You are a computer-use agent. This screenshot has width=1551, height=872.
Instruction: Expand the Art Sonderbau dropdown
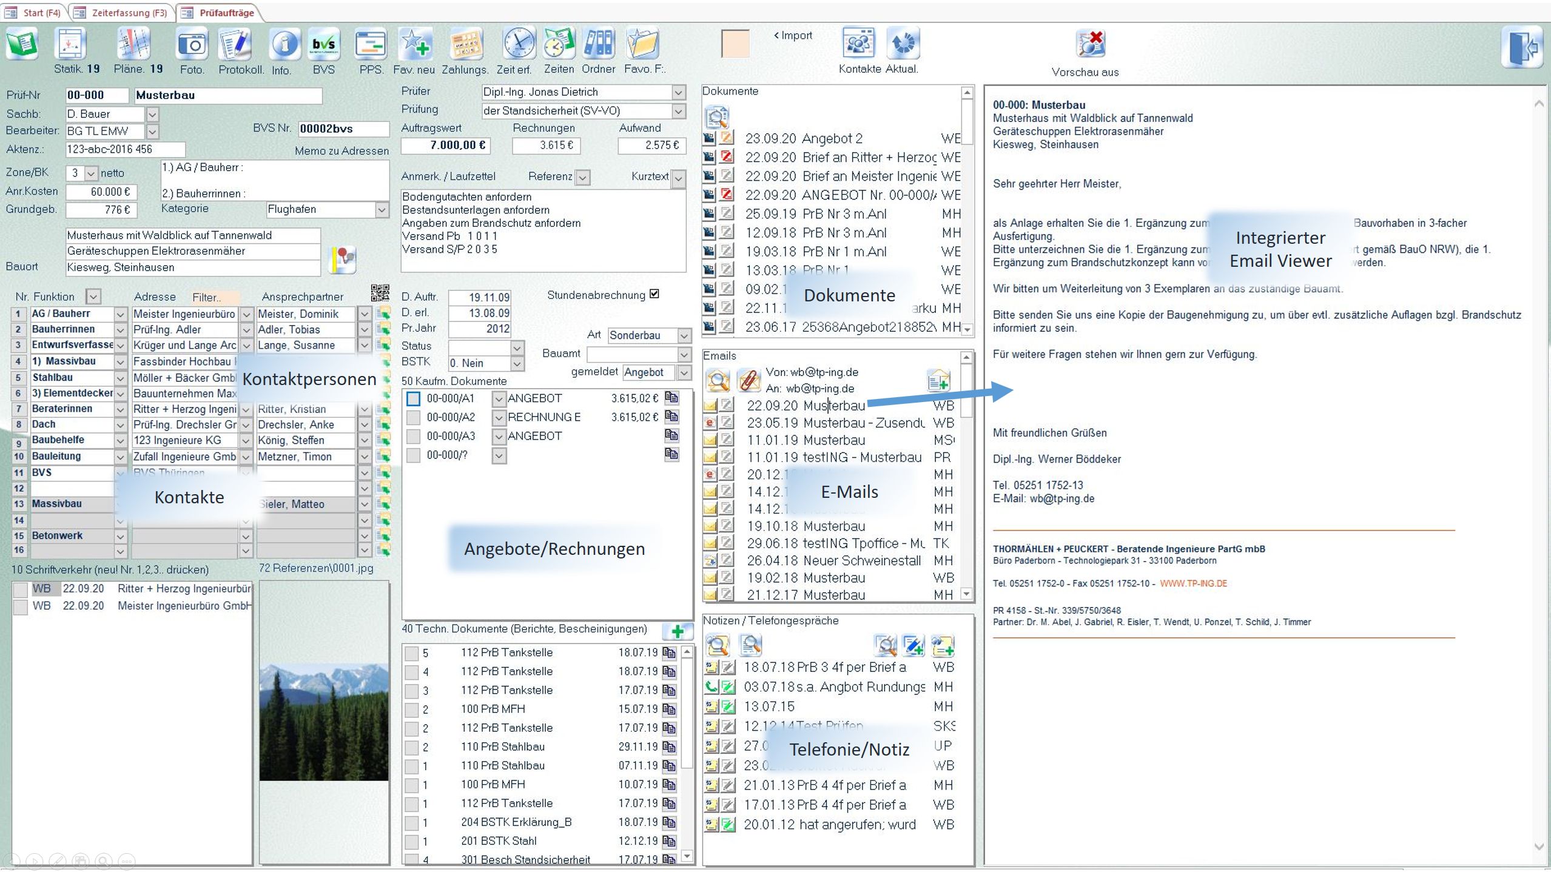click(684, 336)
